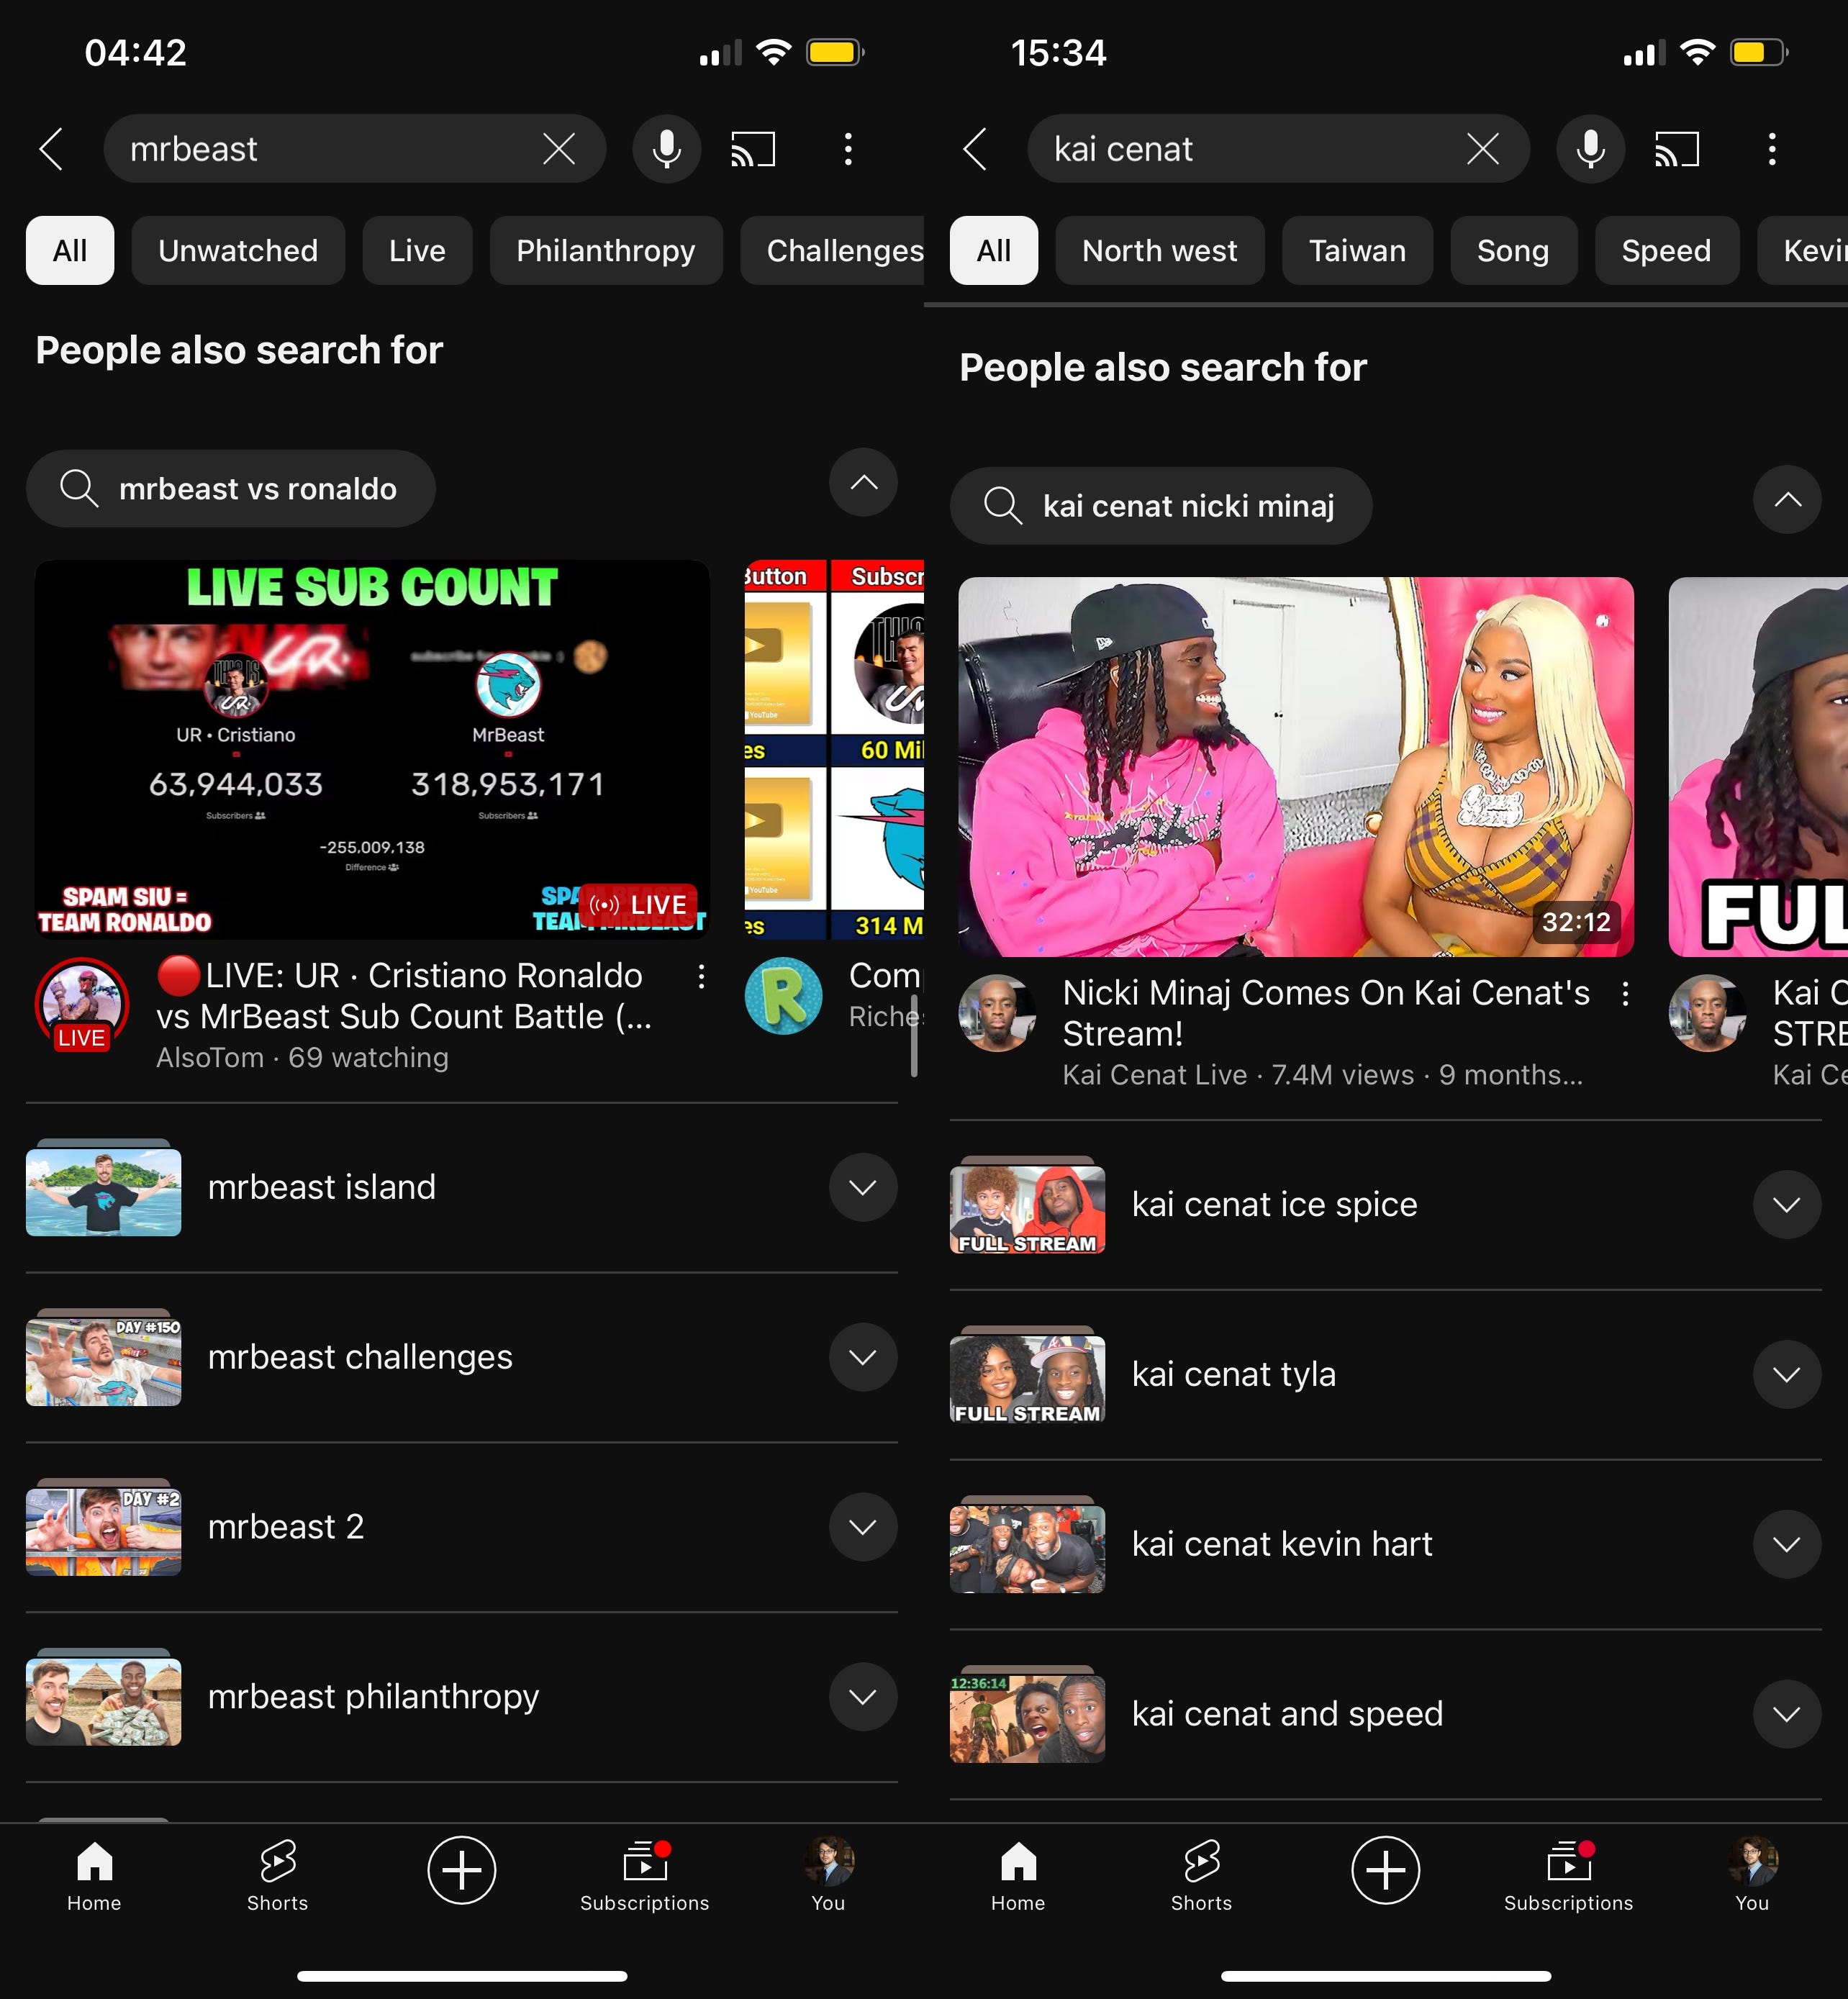Tap the kai cenat and speed thumbnail
Viewport: 1848px width, 1999px height.
(x=1028, y=1715)
